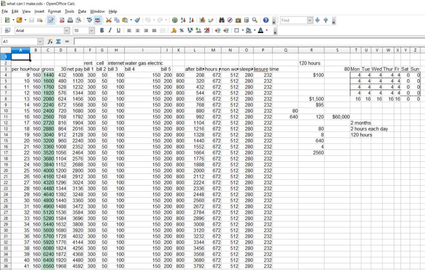Select column C header

pos(48,50)
